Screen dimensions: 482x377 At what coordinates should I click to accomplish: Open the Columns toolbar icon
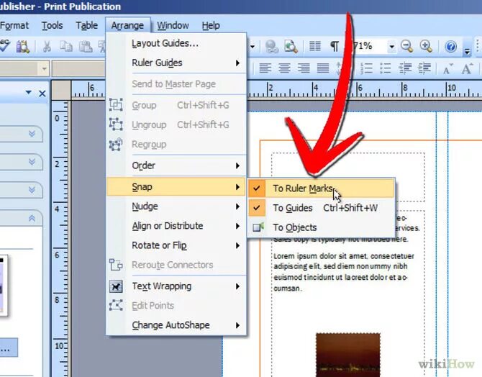(x=315, y=47)
